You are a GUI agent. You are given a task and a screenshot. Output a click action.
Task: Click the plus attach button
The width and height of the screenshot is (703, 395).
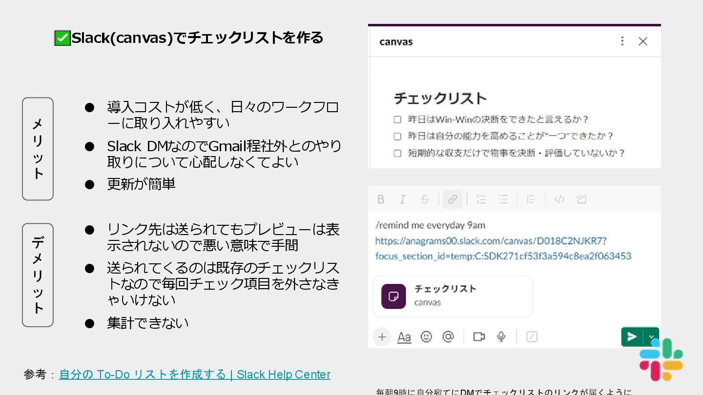[x=382, y=336]
